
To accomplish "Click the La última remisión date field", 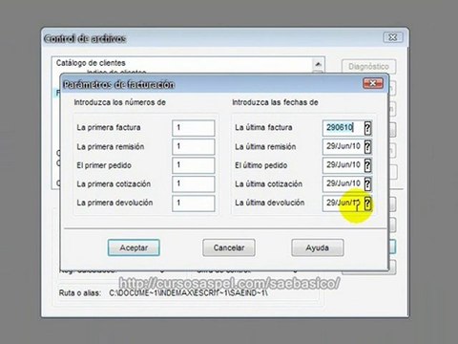I will pyautogui.click(x=343, y=146).
